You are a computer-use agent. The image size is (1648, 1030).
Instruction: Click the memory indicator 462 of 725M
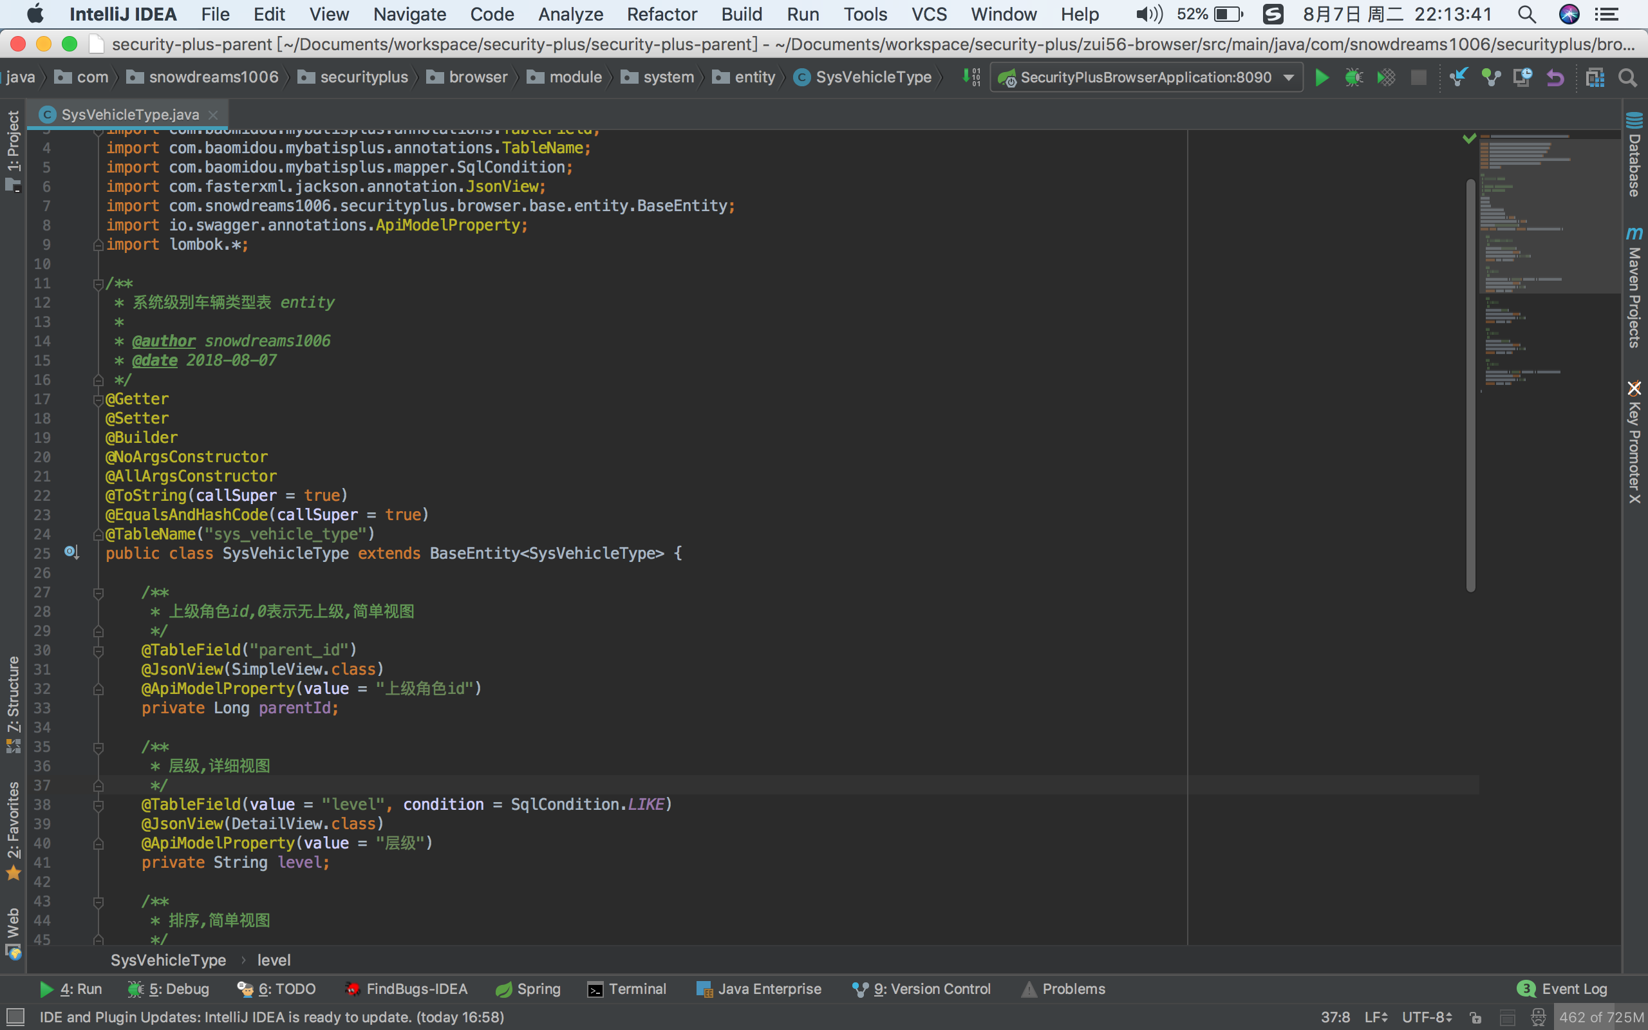tap(1601, 1017)
